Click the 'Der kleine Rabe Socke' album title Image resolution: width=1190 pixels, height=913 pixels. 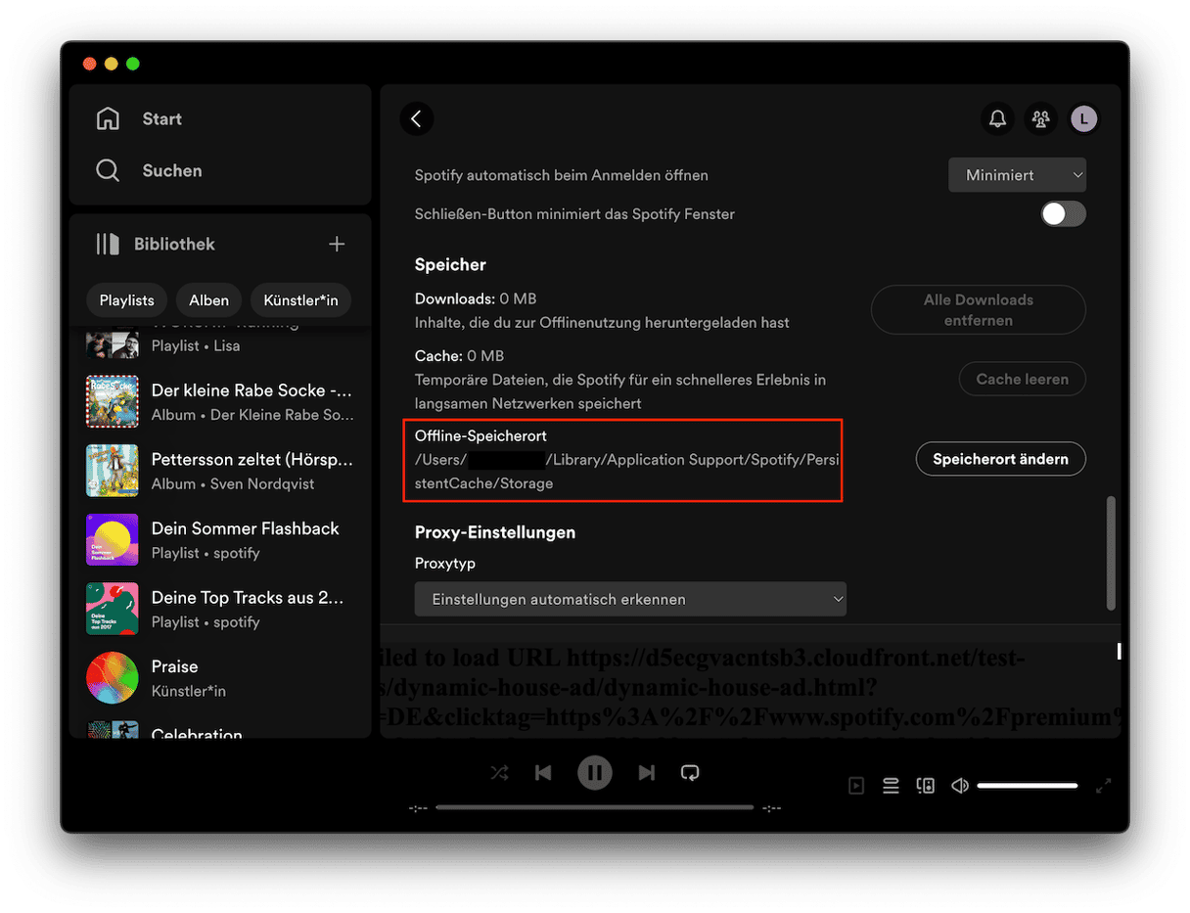click(x=252, y=390)
